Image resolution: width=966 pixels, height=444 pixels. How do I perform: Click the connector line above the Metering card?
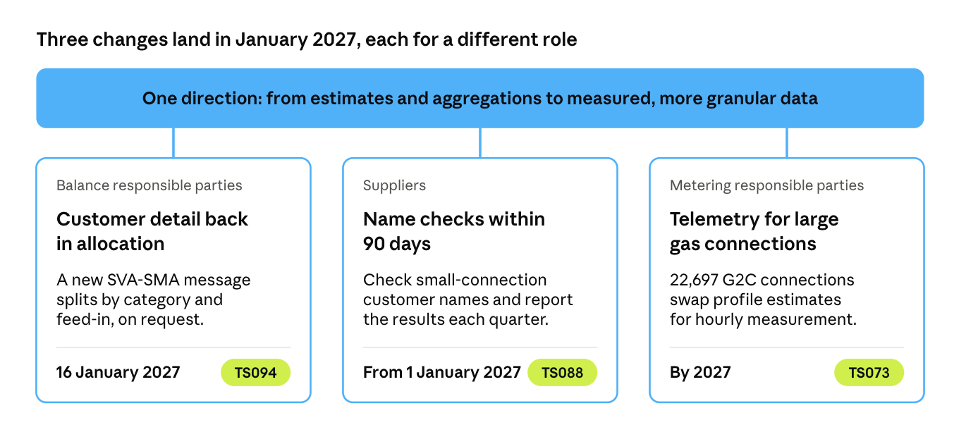tap(787, 143)
